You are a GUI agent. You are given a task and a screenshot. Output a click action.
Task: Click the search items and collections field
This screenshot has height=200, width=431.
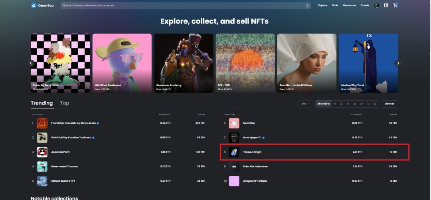pyautogui.click(x=186, y=6)
